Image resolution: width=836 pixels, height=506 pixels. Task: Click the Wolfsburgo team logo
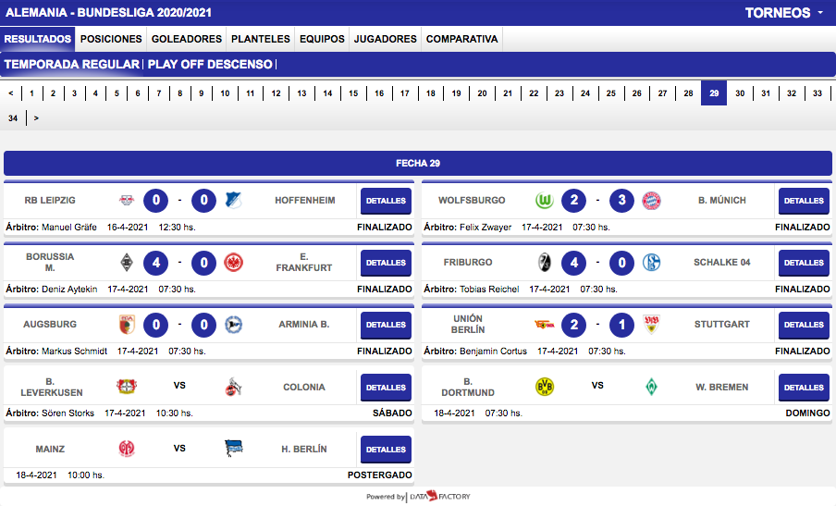tap(545, 201)
